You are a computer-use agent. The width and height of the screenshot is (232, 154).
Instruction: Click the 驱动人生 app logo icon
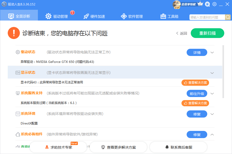(4, 4)
